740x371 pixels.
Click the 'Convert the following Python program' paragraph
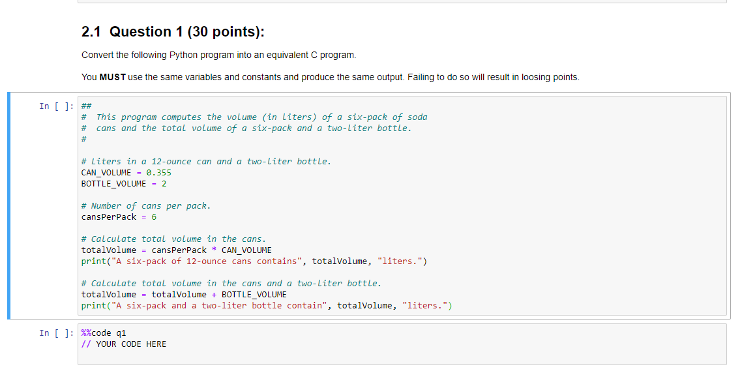218,55
